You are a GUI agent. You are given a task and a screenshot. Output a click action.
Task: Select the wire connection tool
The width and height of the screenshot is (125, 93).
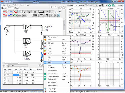pos(52,12)
